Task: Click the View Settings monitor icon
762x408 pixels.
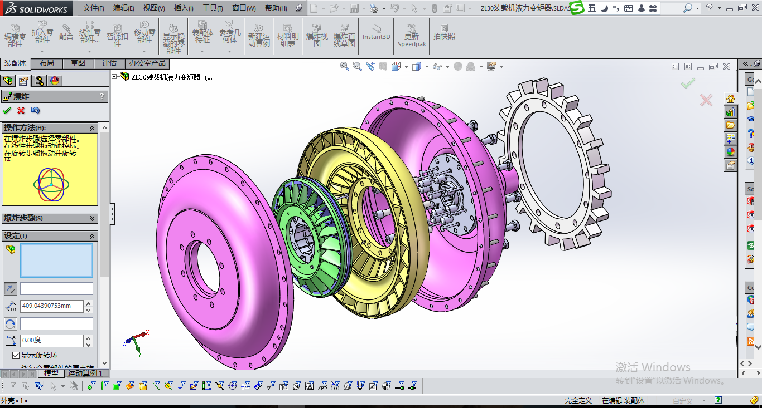Action: pyautogui.click(x=491, y=66)
